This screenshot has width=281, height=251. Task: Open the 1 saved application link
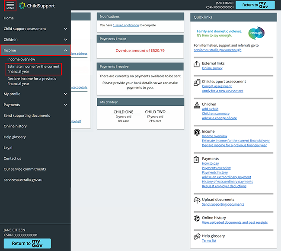[126, 25]
